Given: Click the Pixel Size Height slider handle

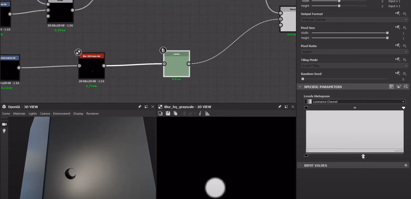Looking at the screenshot, I should (x=387, y=38).
